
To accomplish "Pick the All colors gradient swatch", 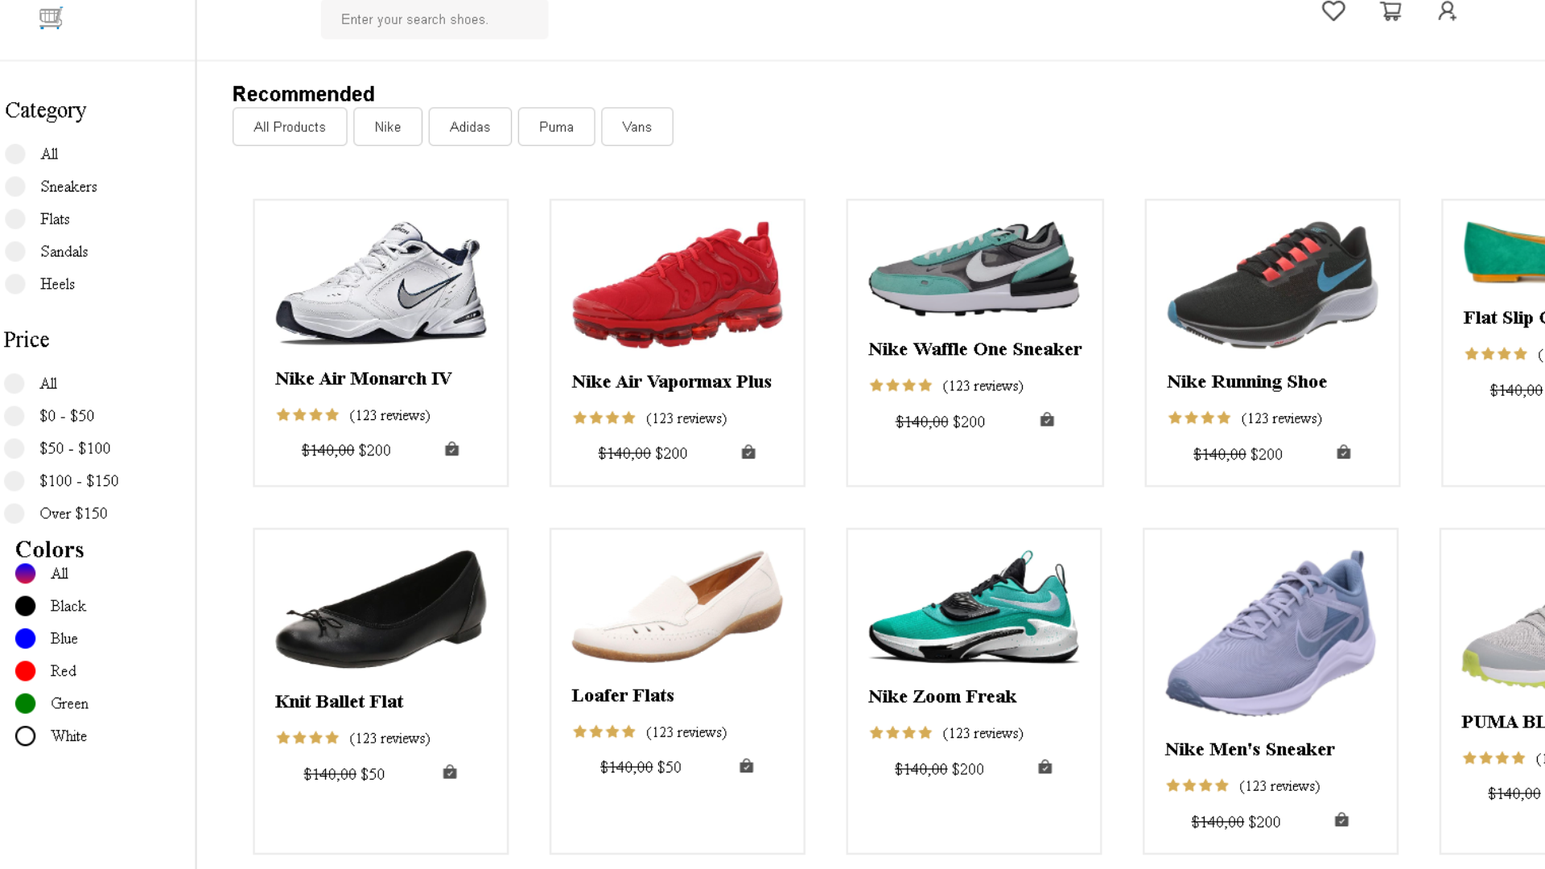I will click(26, 574).
